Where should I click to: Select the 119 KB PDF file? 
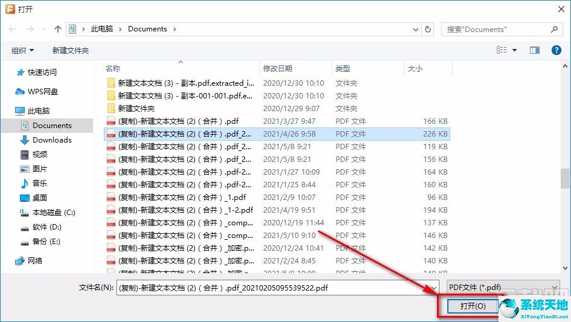click(x=277, y=147)
